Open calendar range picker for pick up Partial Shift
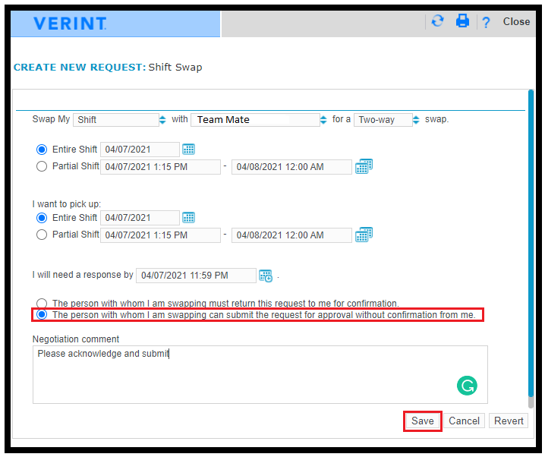This screenshot has width=545, height=457. coord(364,235)
